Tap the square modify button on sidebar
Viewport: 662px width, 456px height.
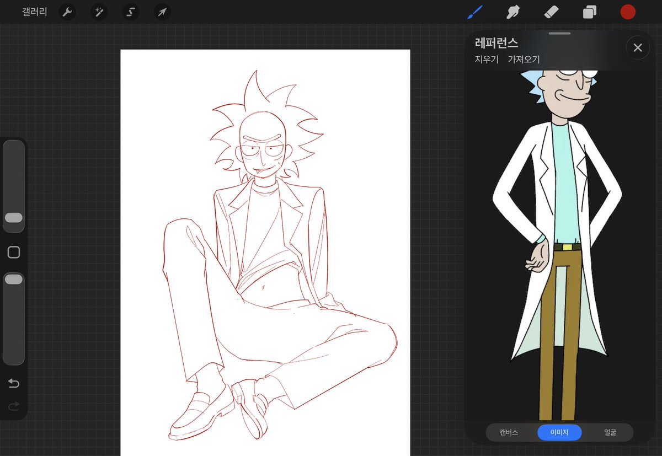(14, 253)
